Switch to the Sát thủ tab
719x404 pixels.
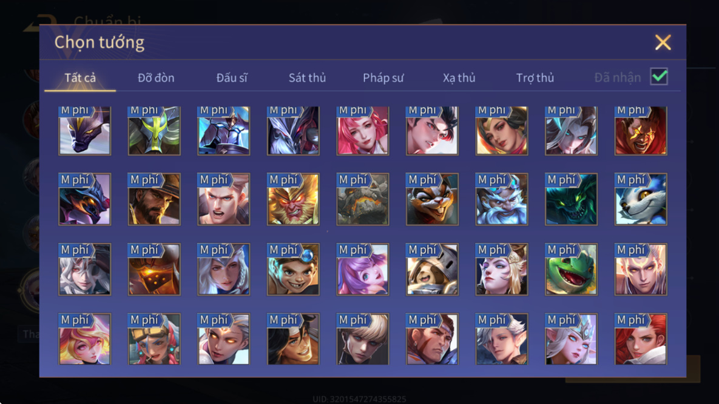(307, 78)
